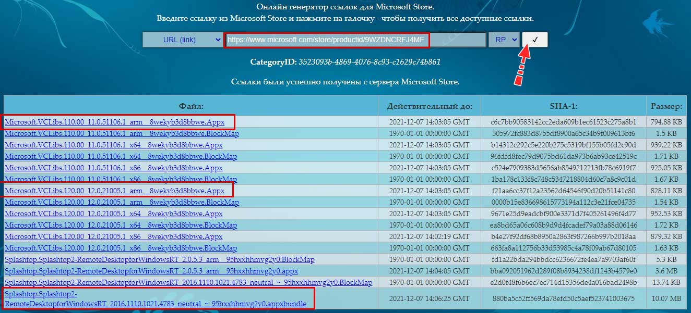The width and height of the screenshot is (691, 313).
Task: Click the size cell '1.5 KB'
Action: pos(666,133)
